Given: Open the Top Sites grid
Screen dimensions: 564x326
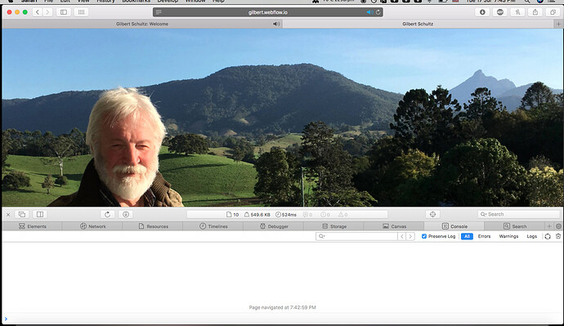Looking at the screenshot, I should pos(81,12).
